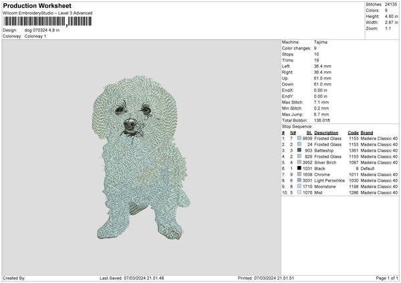The image size is (401, 283).
Task: Click the "Stop Sequence:" heading
Action: (x=297, y=126)
